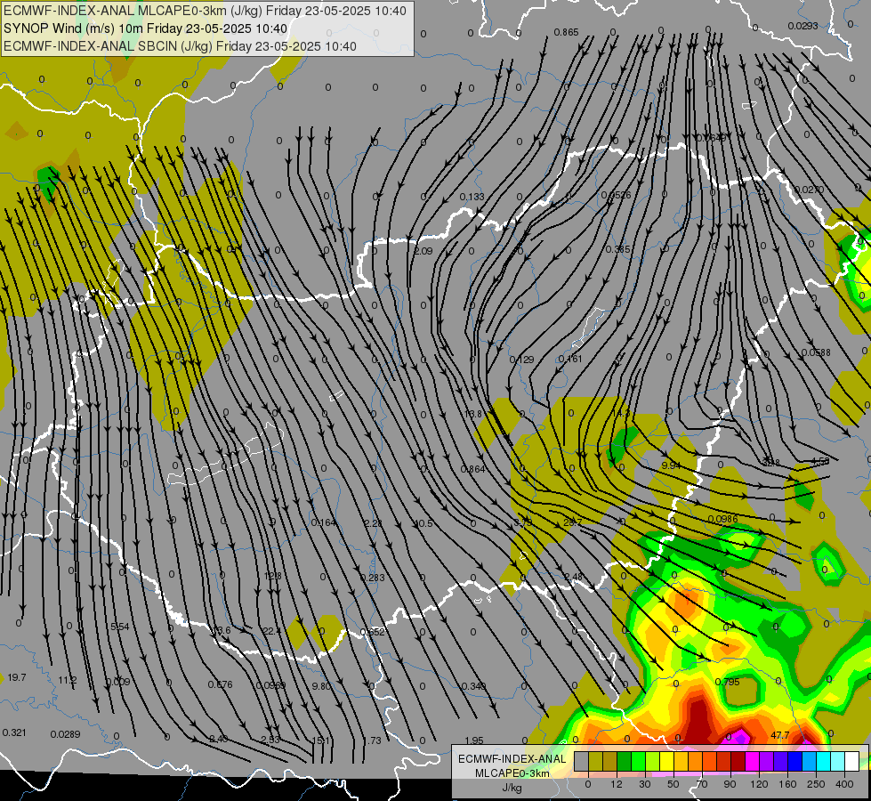This screenshot has height=801, width=871.
Task: Click the map value 47.7
Action: tap(780, 735)
